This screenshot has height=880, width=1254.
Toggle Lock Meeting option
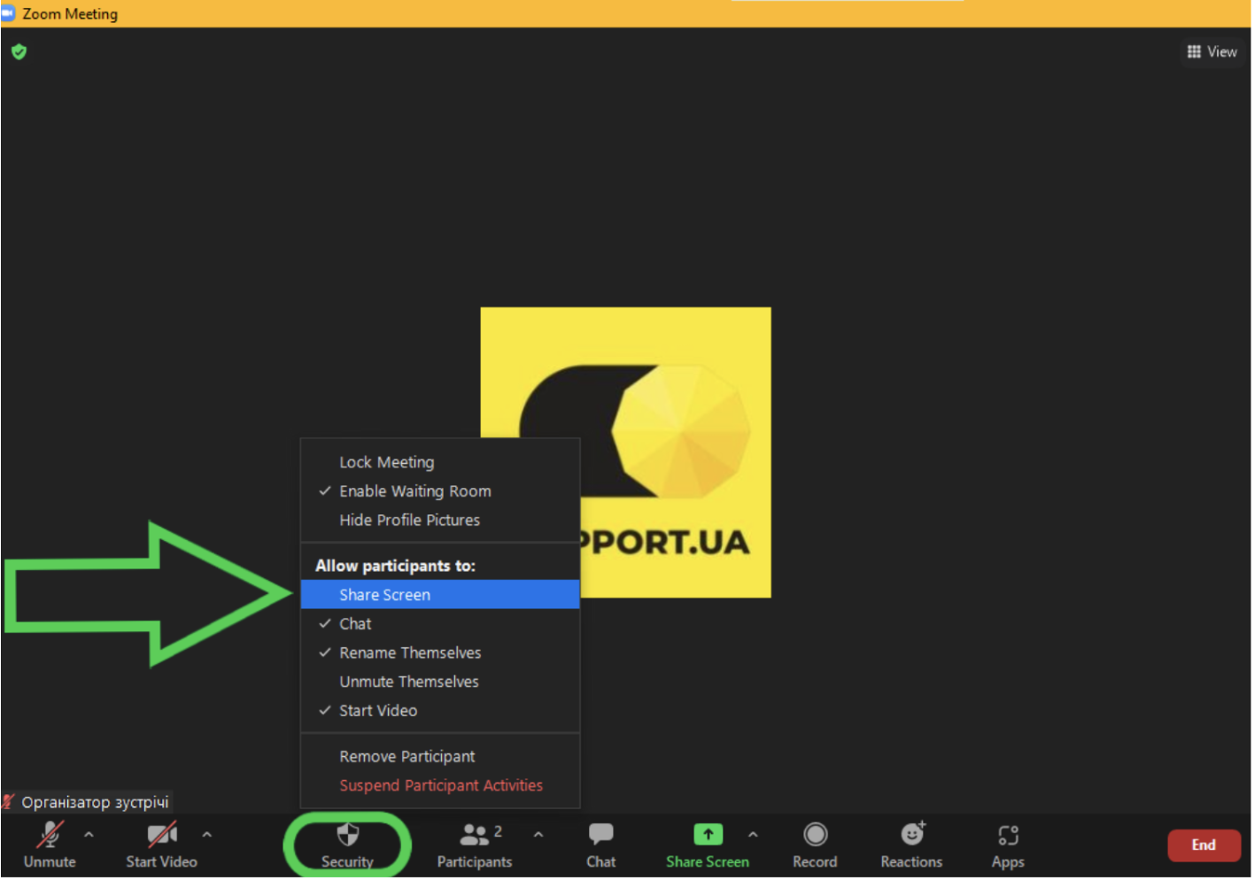point(440,463)
